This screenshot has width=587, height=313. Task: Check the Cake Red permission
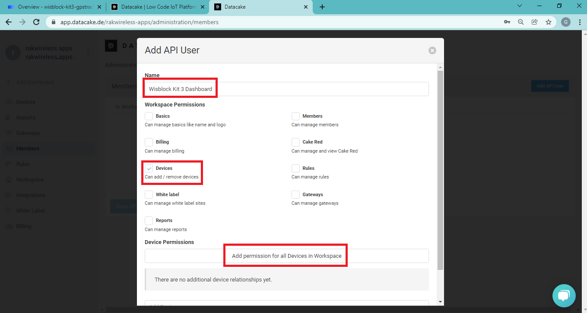(295, 142)
